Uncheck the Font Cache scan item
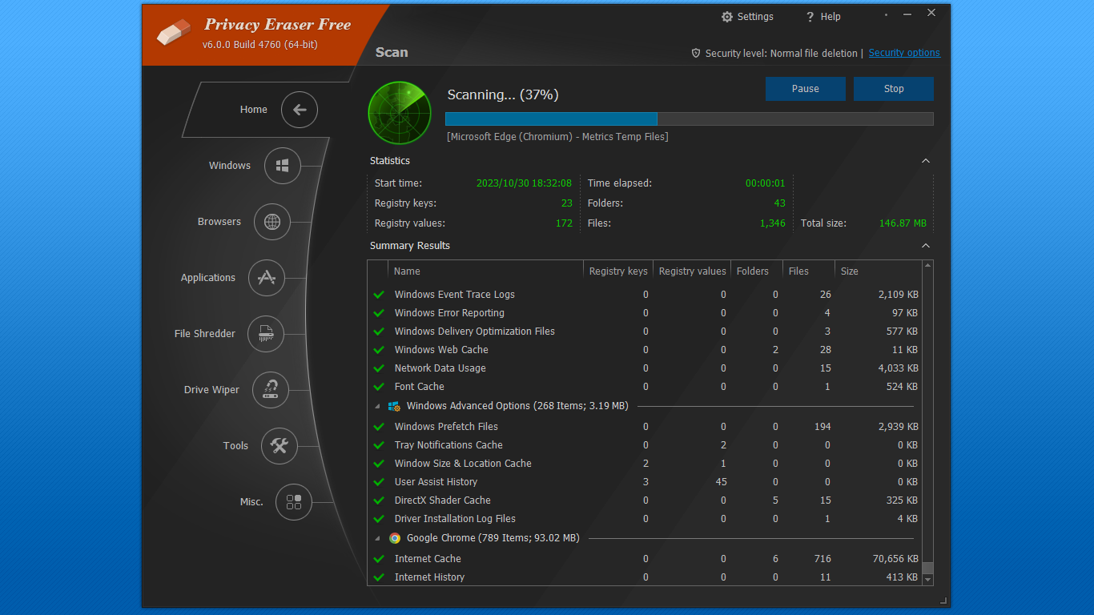 pos(378,386)
